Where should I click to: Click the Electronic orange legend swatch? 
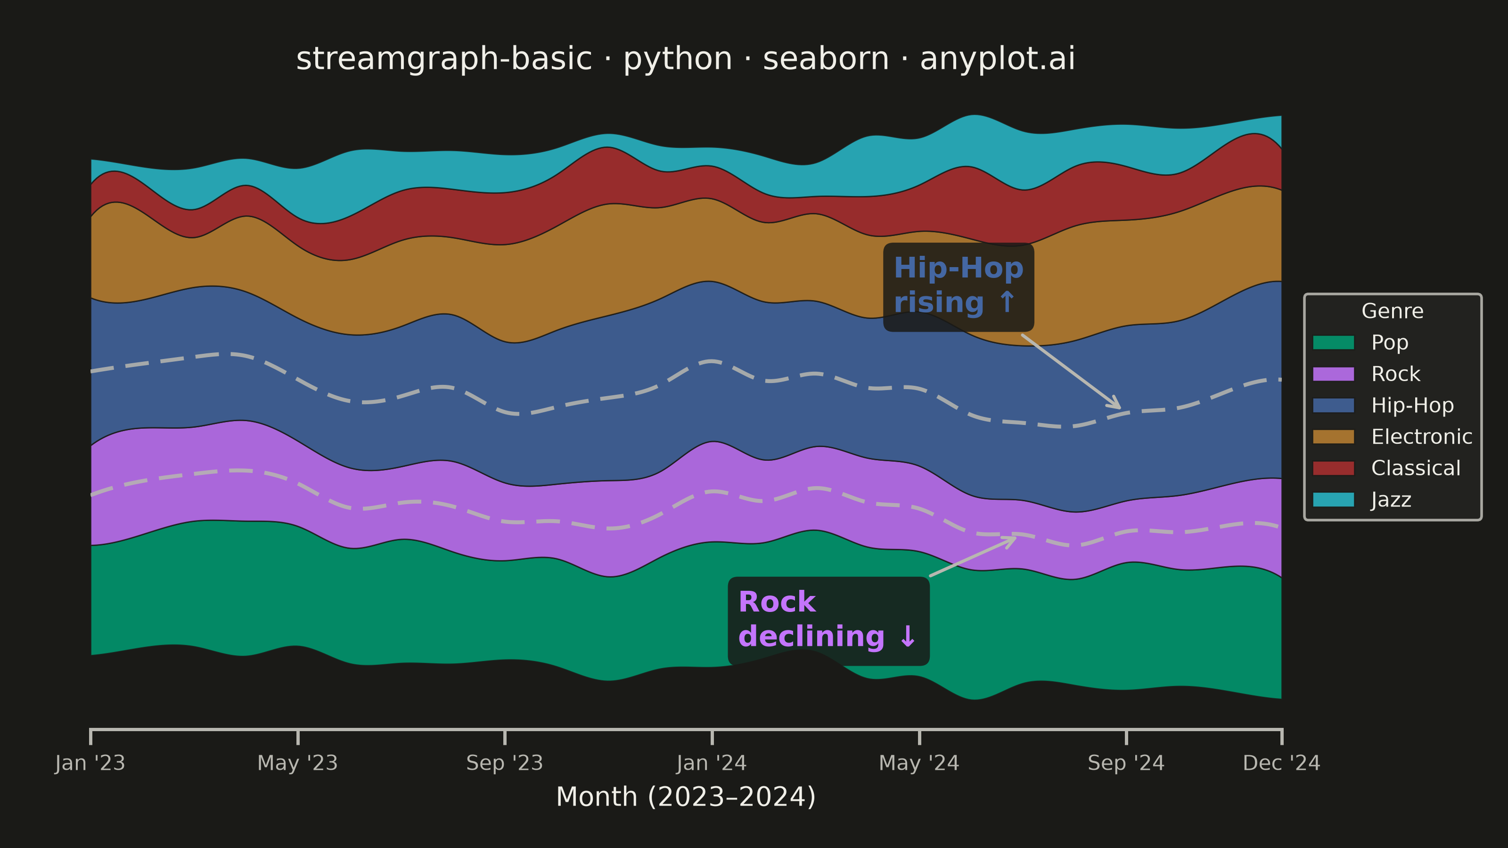point(1334,437)
